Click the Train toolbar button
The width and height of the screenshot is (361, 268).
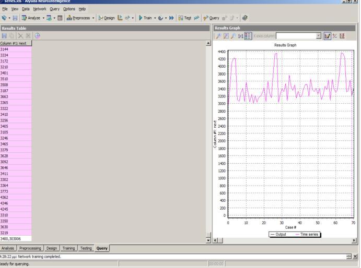click(x=145, y=18)
